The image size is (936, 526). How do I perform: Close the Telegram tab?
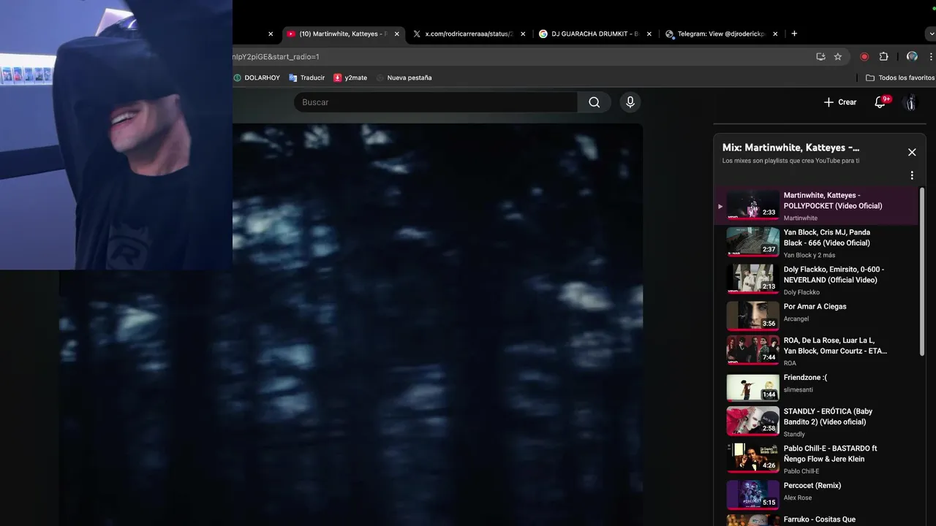point(775,34)
